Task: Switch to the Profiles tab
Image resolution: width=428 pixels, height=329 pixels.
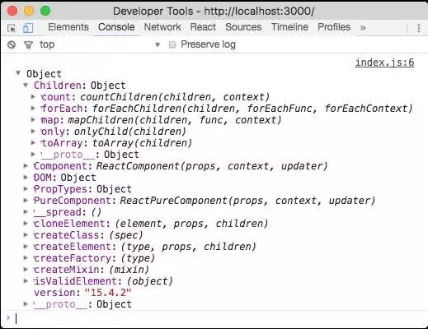Action: [x=334, y=27]
